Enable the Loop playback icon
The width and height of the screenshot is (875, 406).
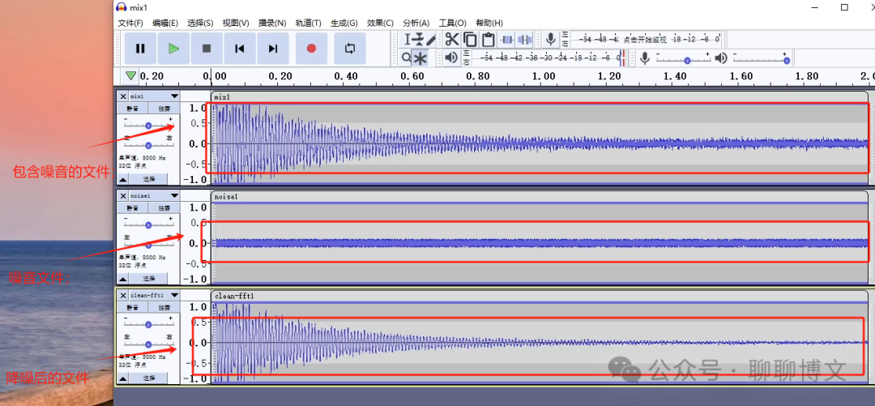pos(349,49)
